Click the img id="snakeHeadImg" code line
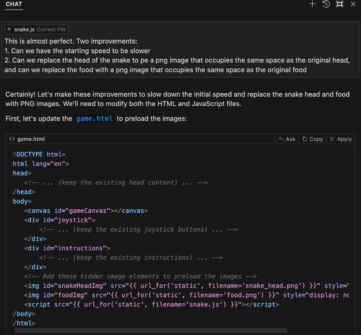This screenshot has height=335, width=361. 186,286
